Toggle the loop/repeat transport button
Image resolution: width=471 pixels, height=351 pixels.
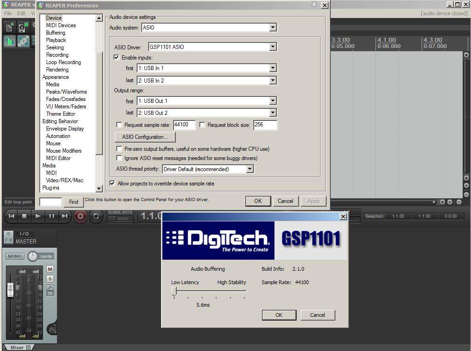(96, 216)
